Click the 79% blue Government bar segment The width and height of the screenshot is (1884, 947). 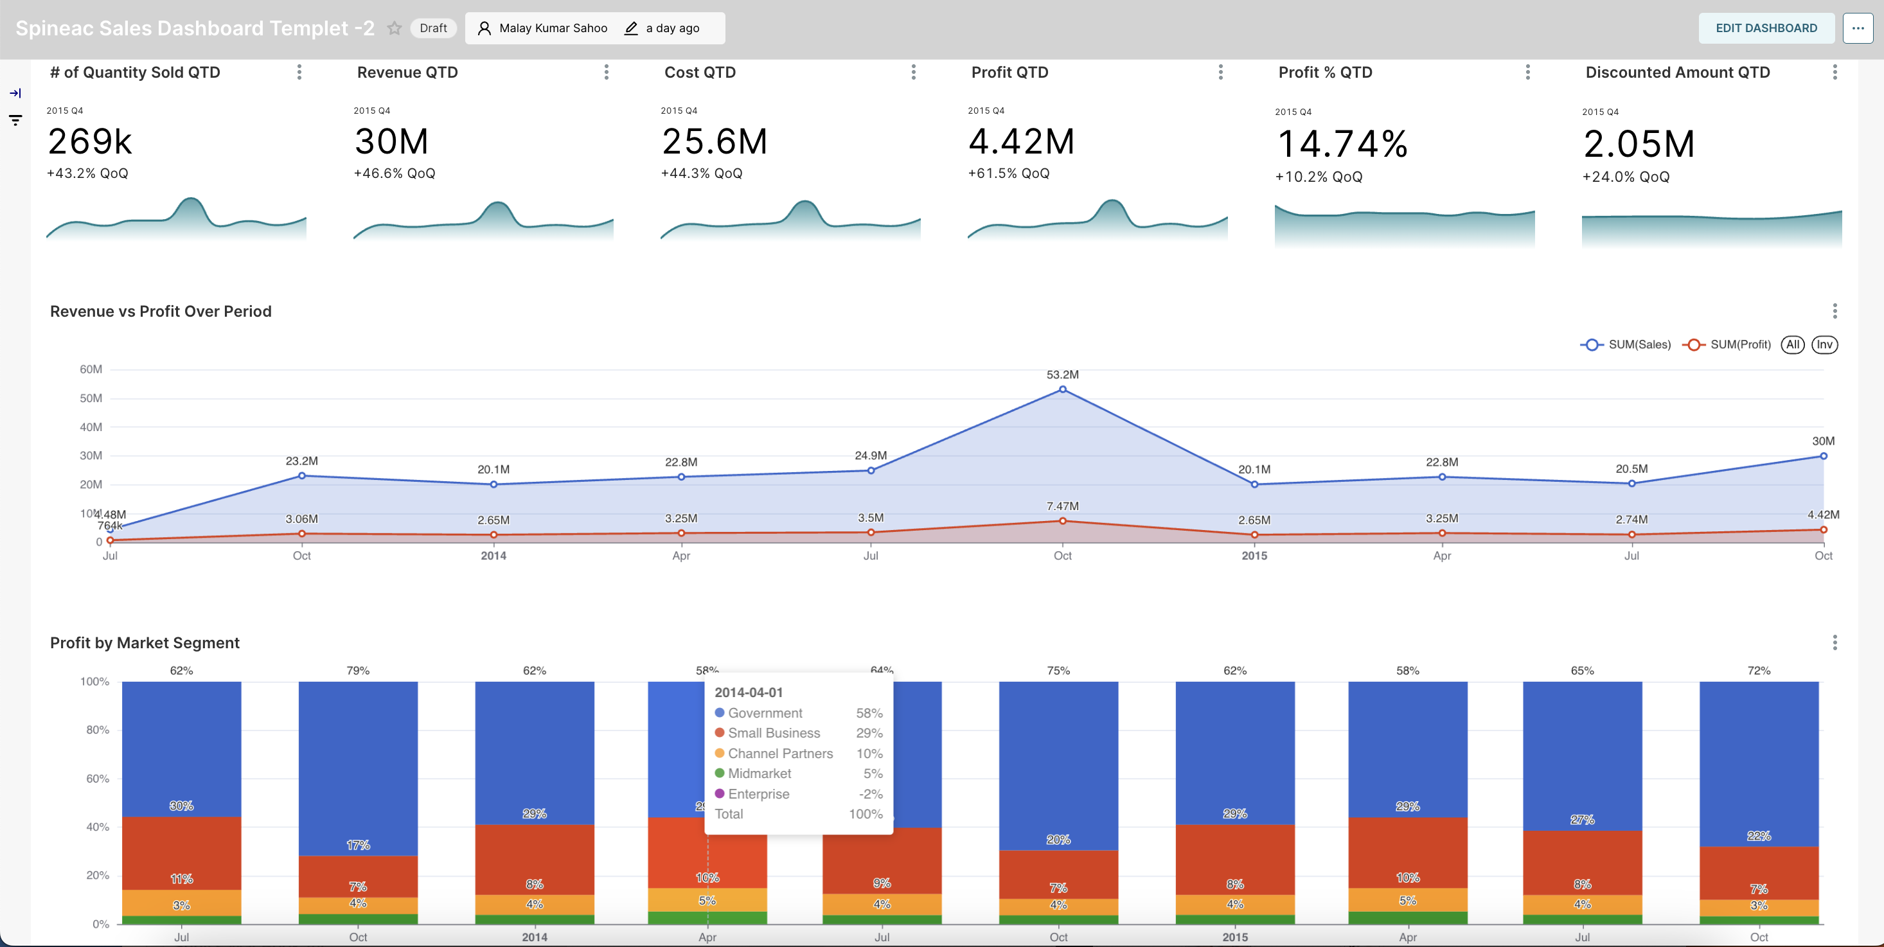coord(358,768)
